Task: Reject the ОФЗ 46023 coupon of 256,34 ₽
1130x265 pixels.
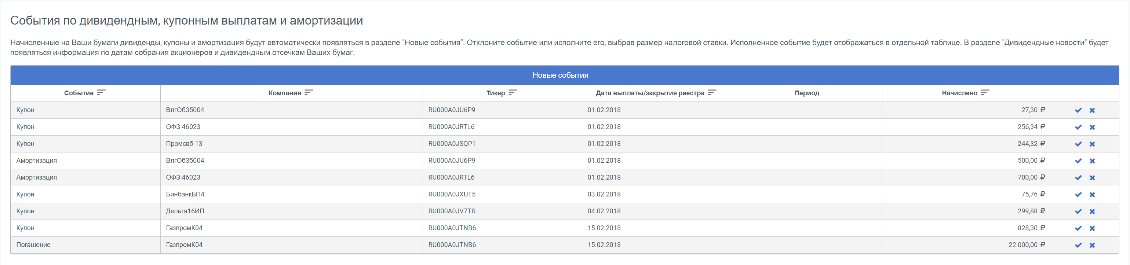Action: click(x=1092, y=128)
